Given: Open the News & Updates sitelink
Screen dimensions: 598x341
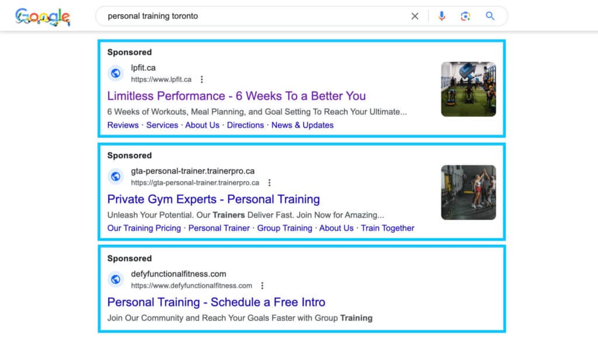Looking at the screenshot, I should (x=303, y=125).
